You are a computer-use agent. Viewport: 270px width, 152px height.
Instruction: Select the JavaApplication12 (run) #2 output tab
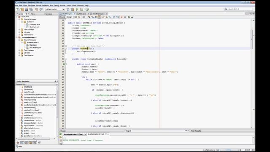point(97,134)
